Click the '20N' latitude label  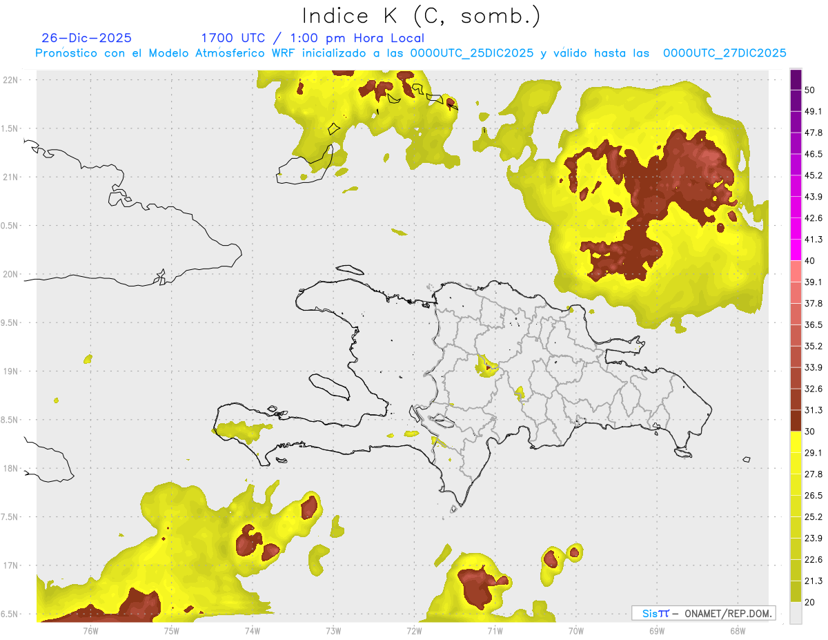click(10, 274)
